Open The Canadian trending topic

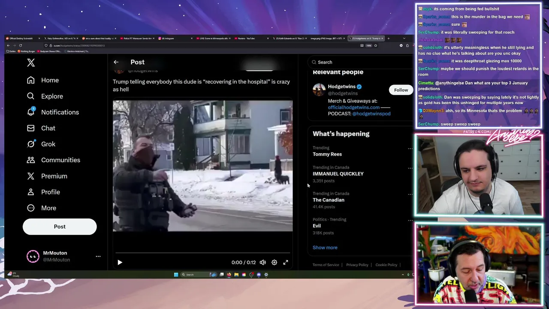tap(329, 200)
